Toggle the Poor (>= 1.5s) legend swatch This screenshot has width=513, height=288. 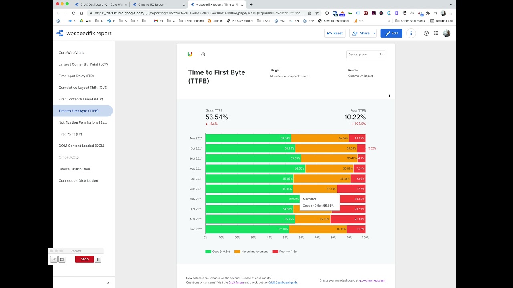pyautogui.click(x=275, y=252)
